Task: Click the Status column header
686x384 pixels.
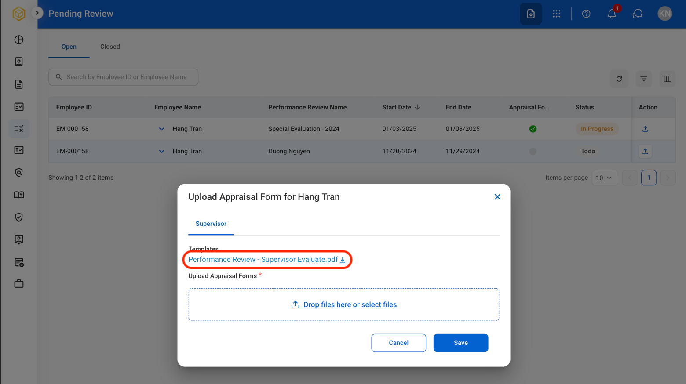Action: point(585,107)
